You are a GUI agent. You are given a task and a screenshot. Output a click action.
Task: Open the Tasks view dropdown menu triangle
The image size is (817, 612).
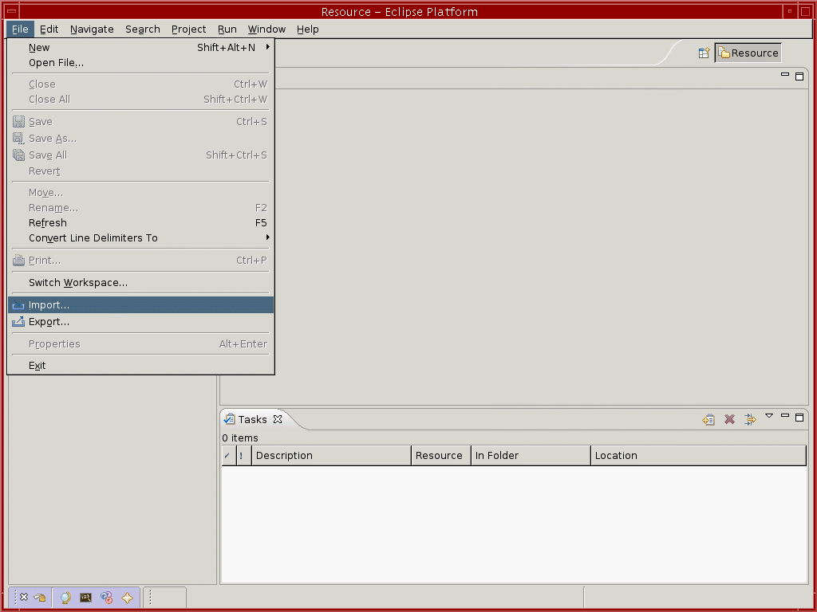pyautogui.click(x=769, y=415)
